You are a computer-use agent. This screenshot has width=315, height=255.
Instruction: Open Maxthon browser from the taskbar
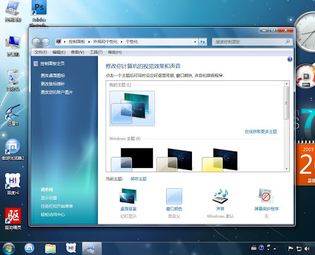coord(30,248)
